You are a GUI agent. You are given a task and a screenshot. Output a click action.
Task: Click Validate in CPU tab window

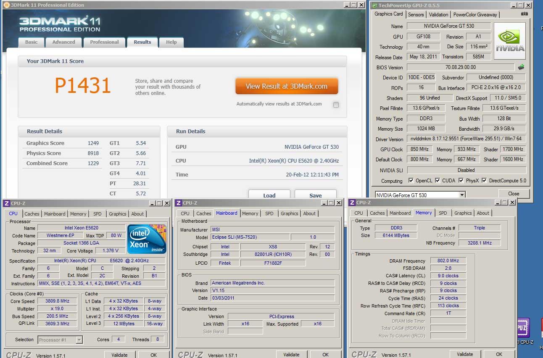[119, 355]
